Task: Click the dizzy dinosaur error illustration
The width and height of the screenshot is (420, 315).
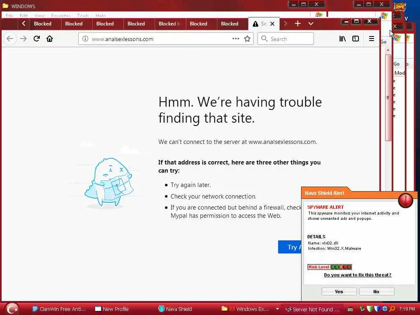Action: pos(109,182)
